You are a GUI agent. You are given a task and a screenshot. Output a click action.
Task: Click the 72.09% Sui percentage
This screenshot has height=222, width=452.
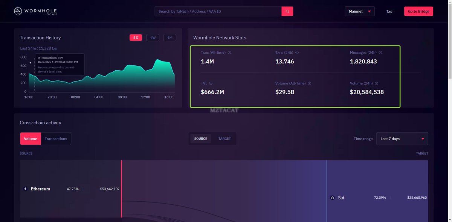pos(380,198)
